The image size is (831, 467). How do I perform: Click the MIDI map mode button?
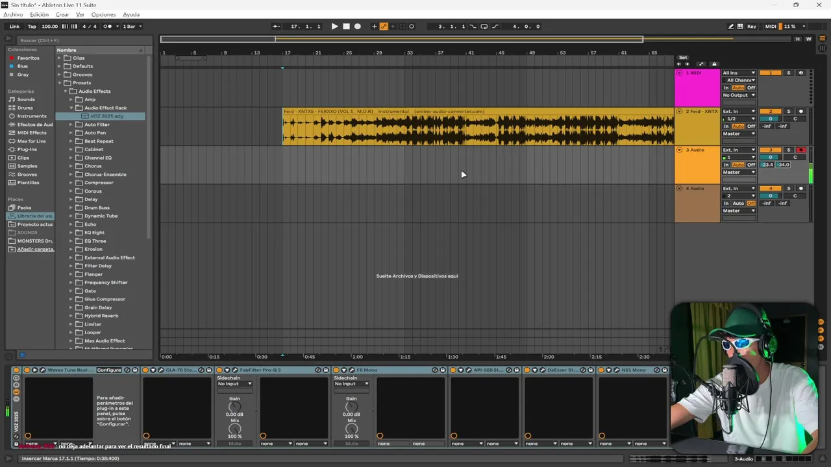[771, 27]
